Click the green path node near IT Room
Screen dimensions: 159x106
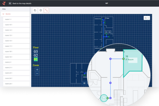[123, 59]
